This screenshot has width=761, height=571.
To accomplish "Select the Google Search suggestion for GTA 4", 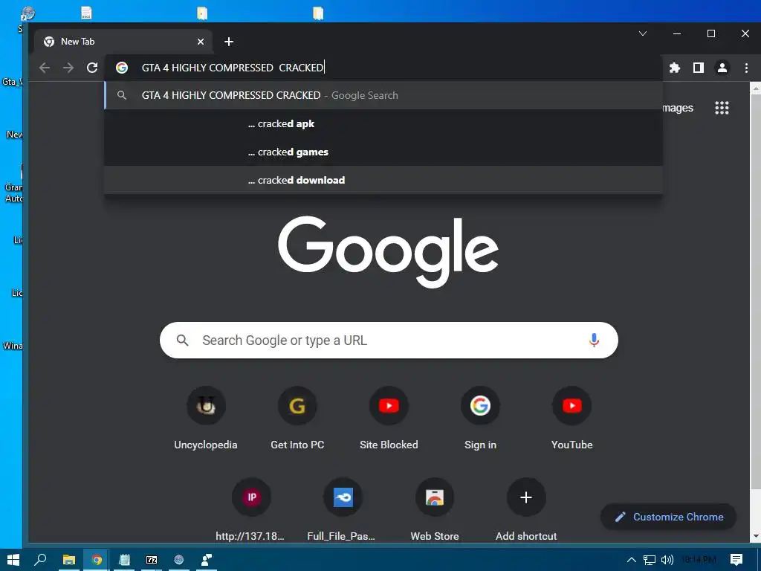I will click(x=383, y=95).
